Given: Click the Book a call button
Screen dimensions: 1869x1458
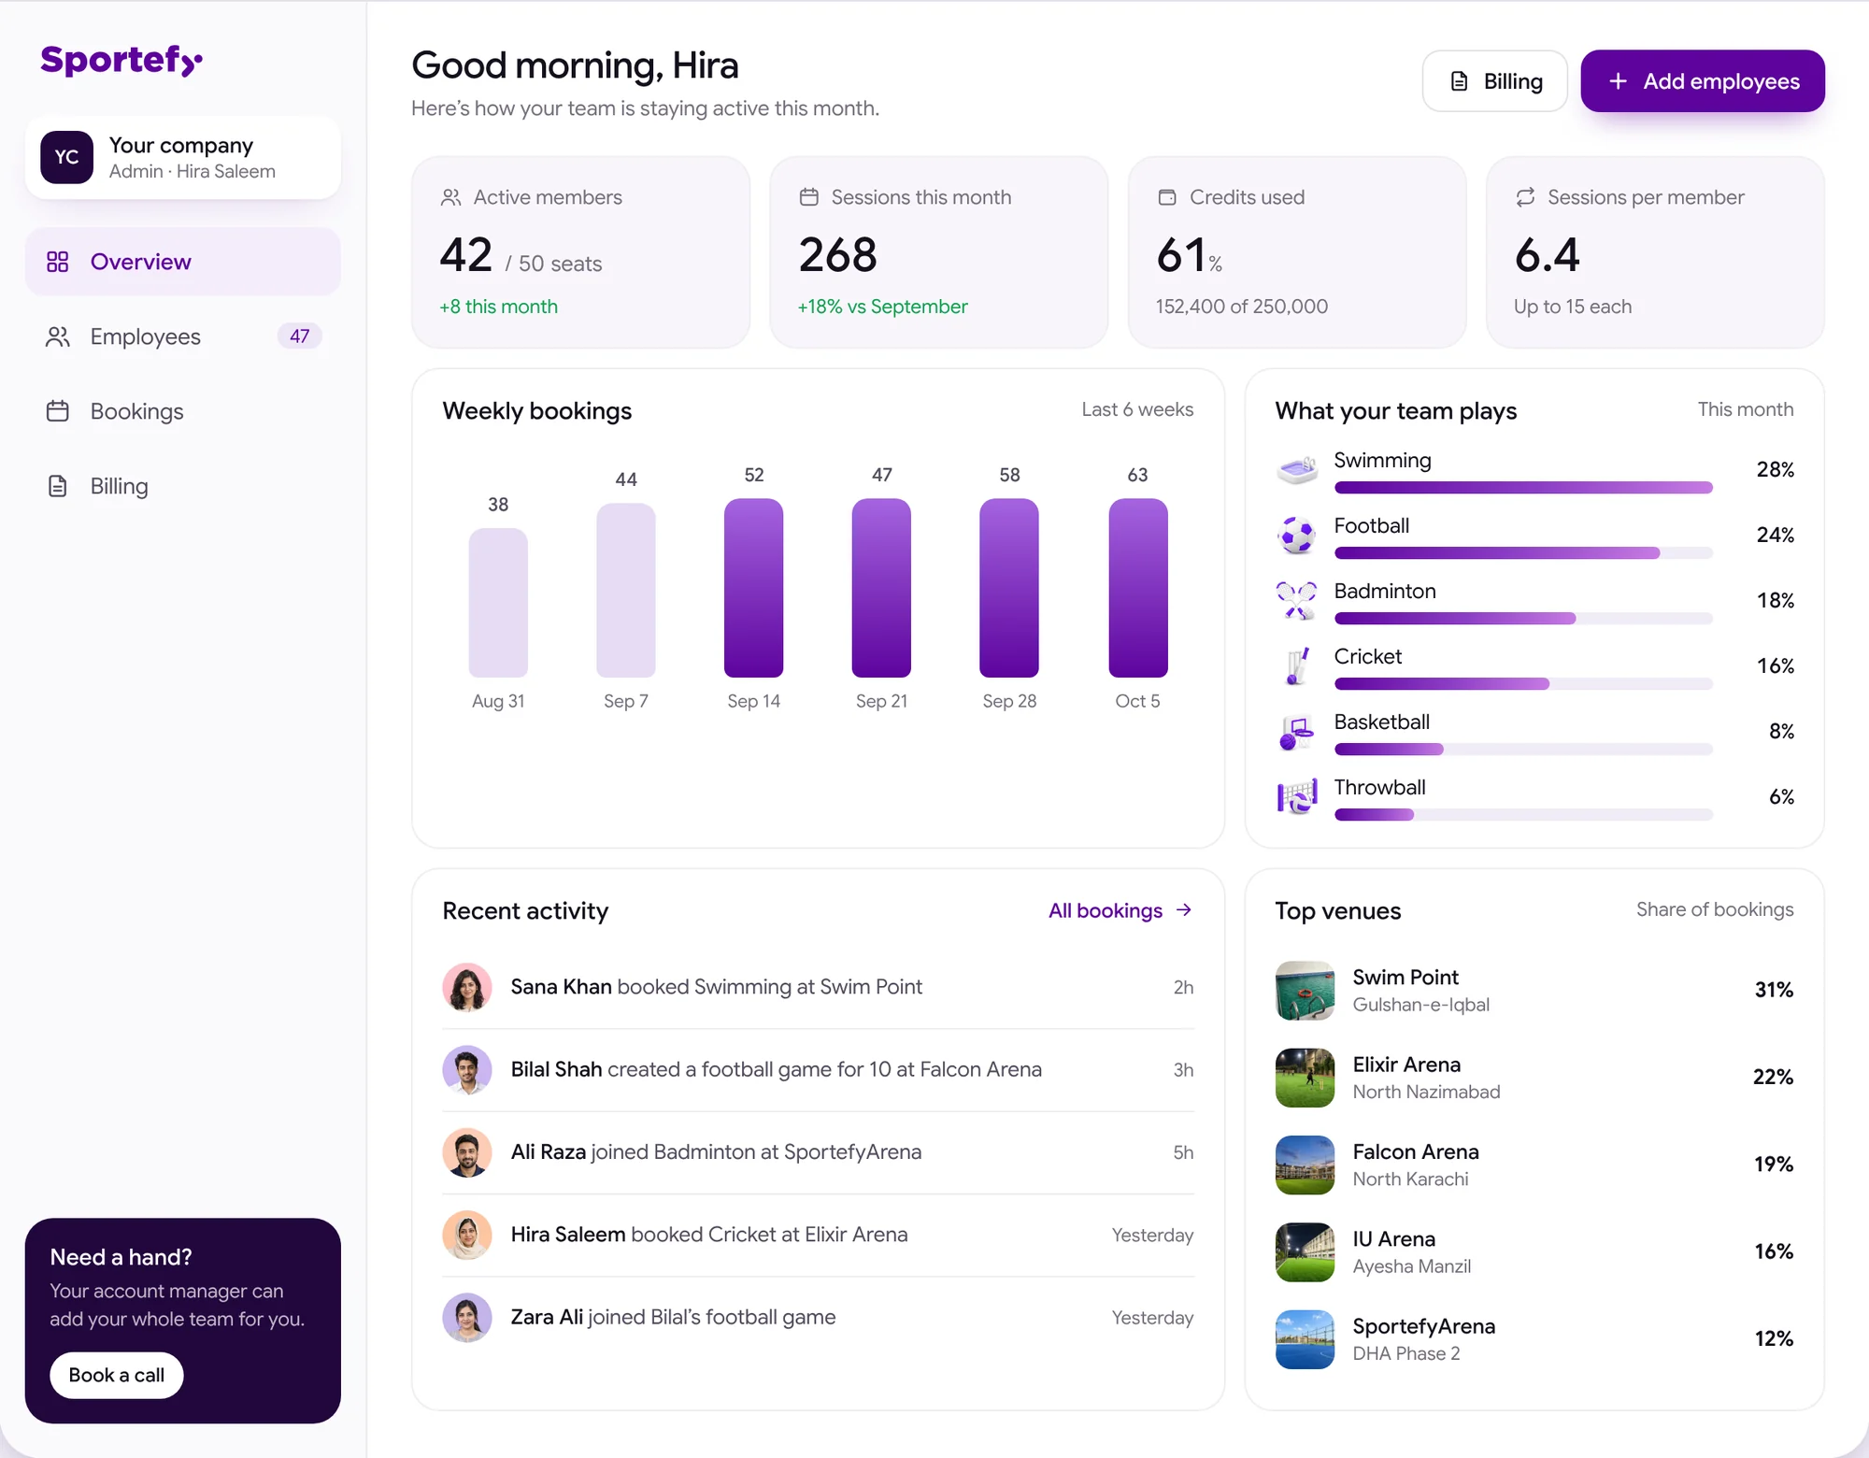Looking at the screenshot, I should [x=117, y=1375].
